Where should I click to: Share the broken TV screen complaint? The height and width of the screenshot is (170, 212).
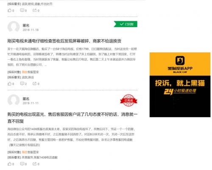[x=36, y=84]
